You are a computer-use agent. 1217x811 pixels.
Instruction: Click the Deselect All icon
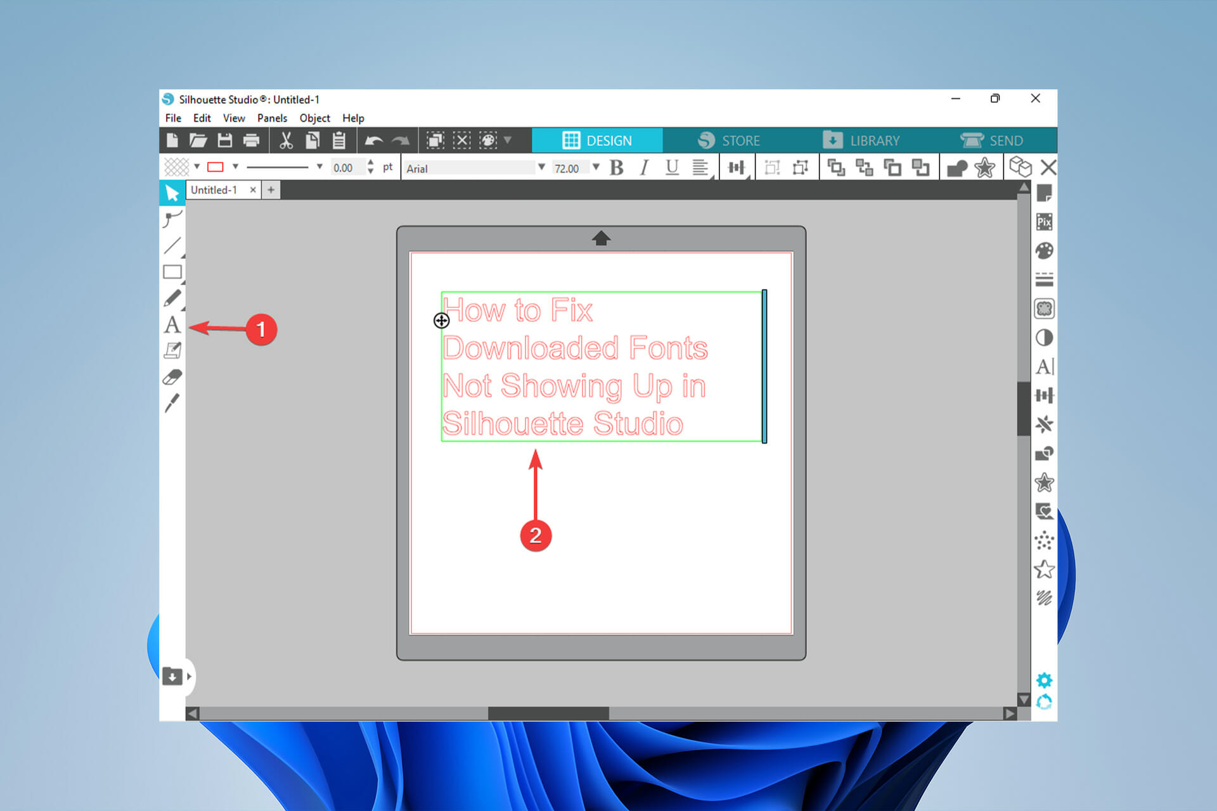pos(462,141)
